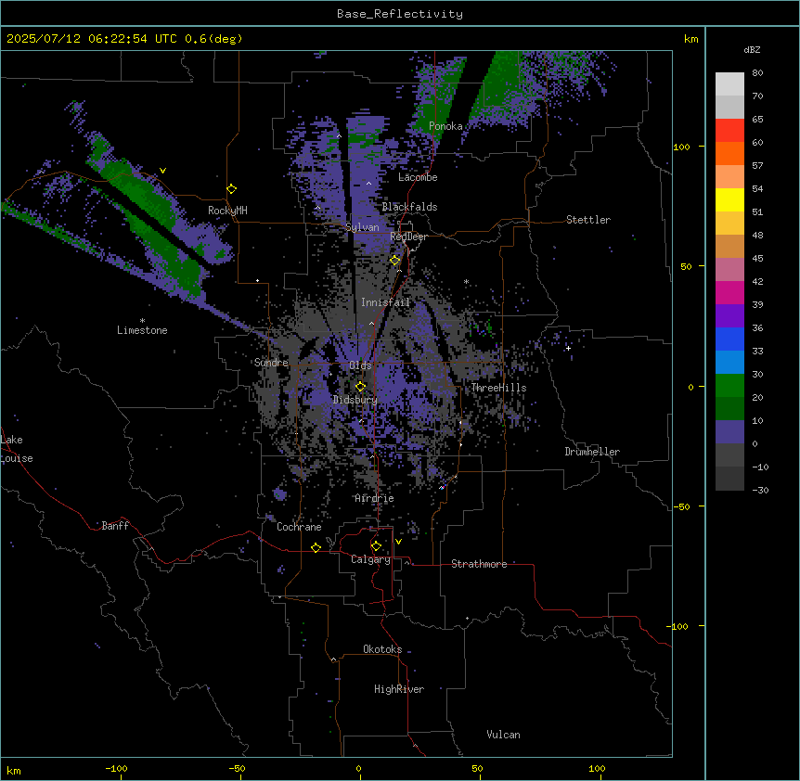Click the asterisk marker above the Limestone label
Image resolution: width=800 pixels, height=781 pixels.
[142, 320]
